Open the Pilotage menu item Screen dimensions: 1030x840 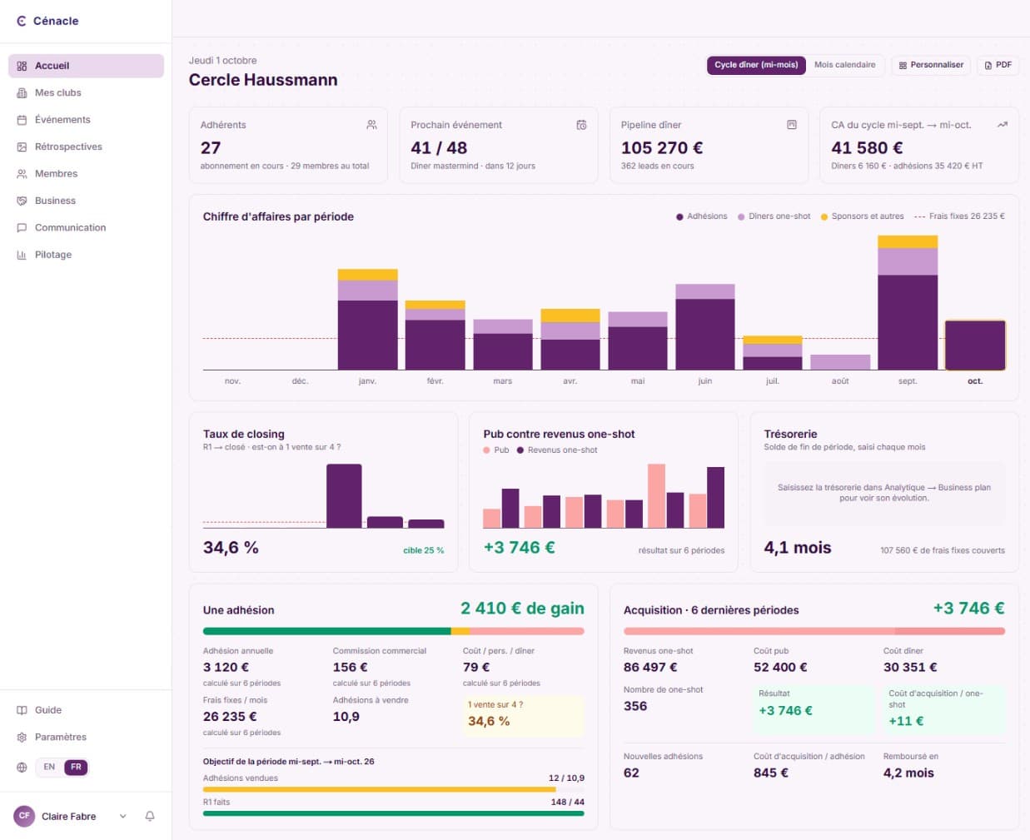[x=86, y=255]
